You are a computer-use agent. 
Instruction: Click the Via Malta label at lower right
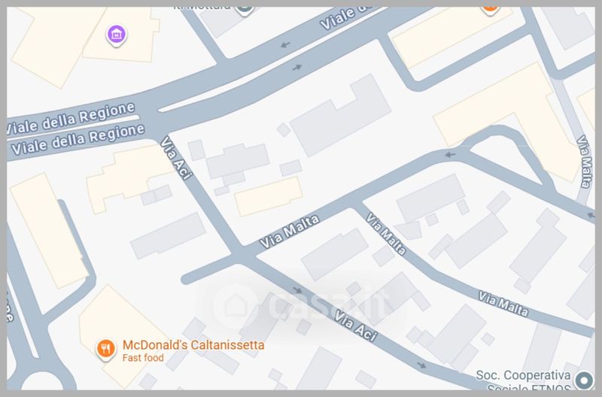pyautogui.click(x=503, y=304)
